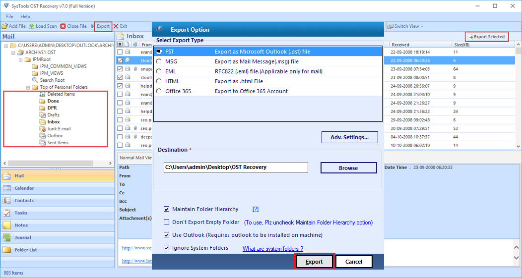Viewport: 522px width, 278px height.
Task: Toggle the Use Outlook checkbox
Action: coord(166,235)
